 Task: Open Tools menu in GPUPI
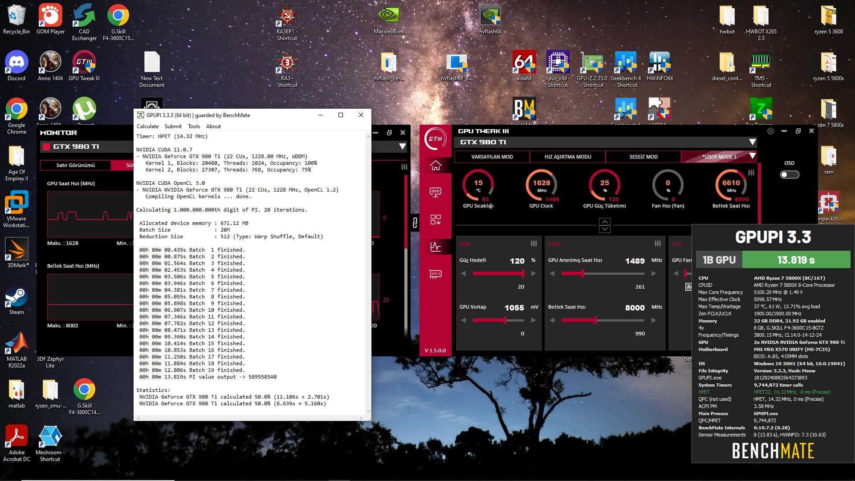[194, 126]
